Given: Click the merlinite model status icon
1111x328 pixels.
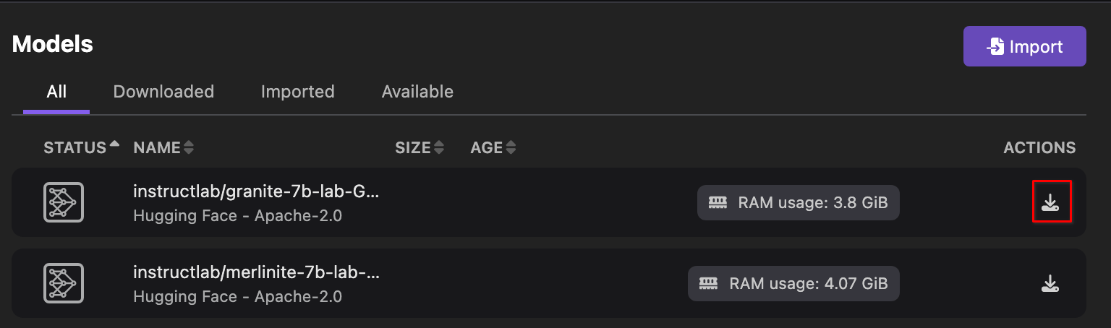Looking at the screenshot, I should click(x=64, y=282).
